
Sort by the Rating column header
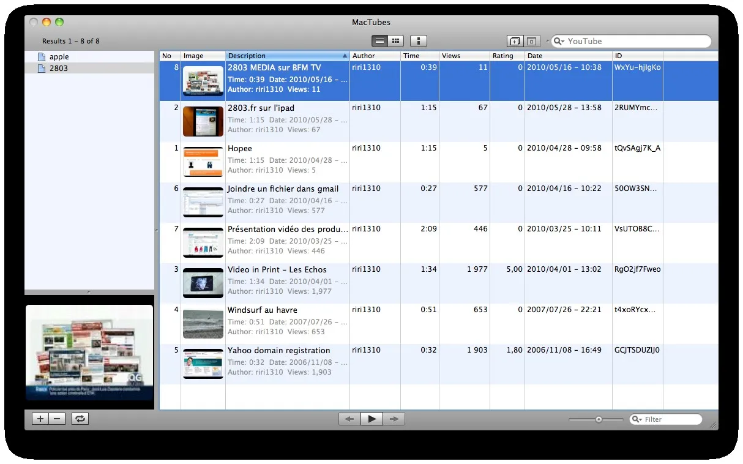coord(507,56)
